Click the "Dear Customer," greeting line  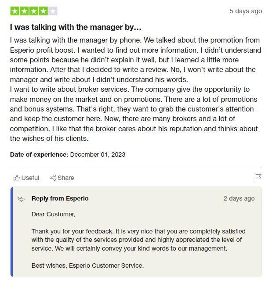[x=53, y=215]
